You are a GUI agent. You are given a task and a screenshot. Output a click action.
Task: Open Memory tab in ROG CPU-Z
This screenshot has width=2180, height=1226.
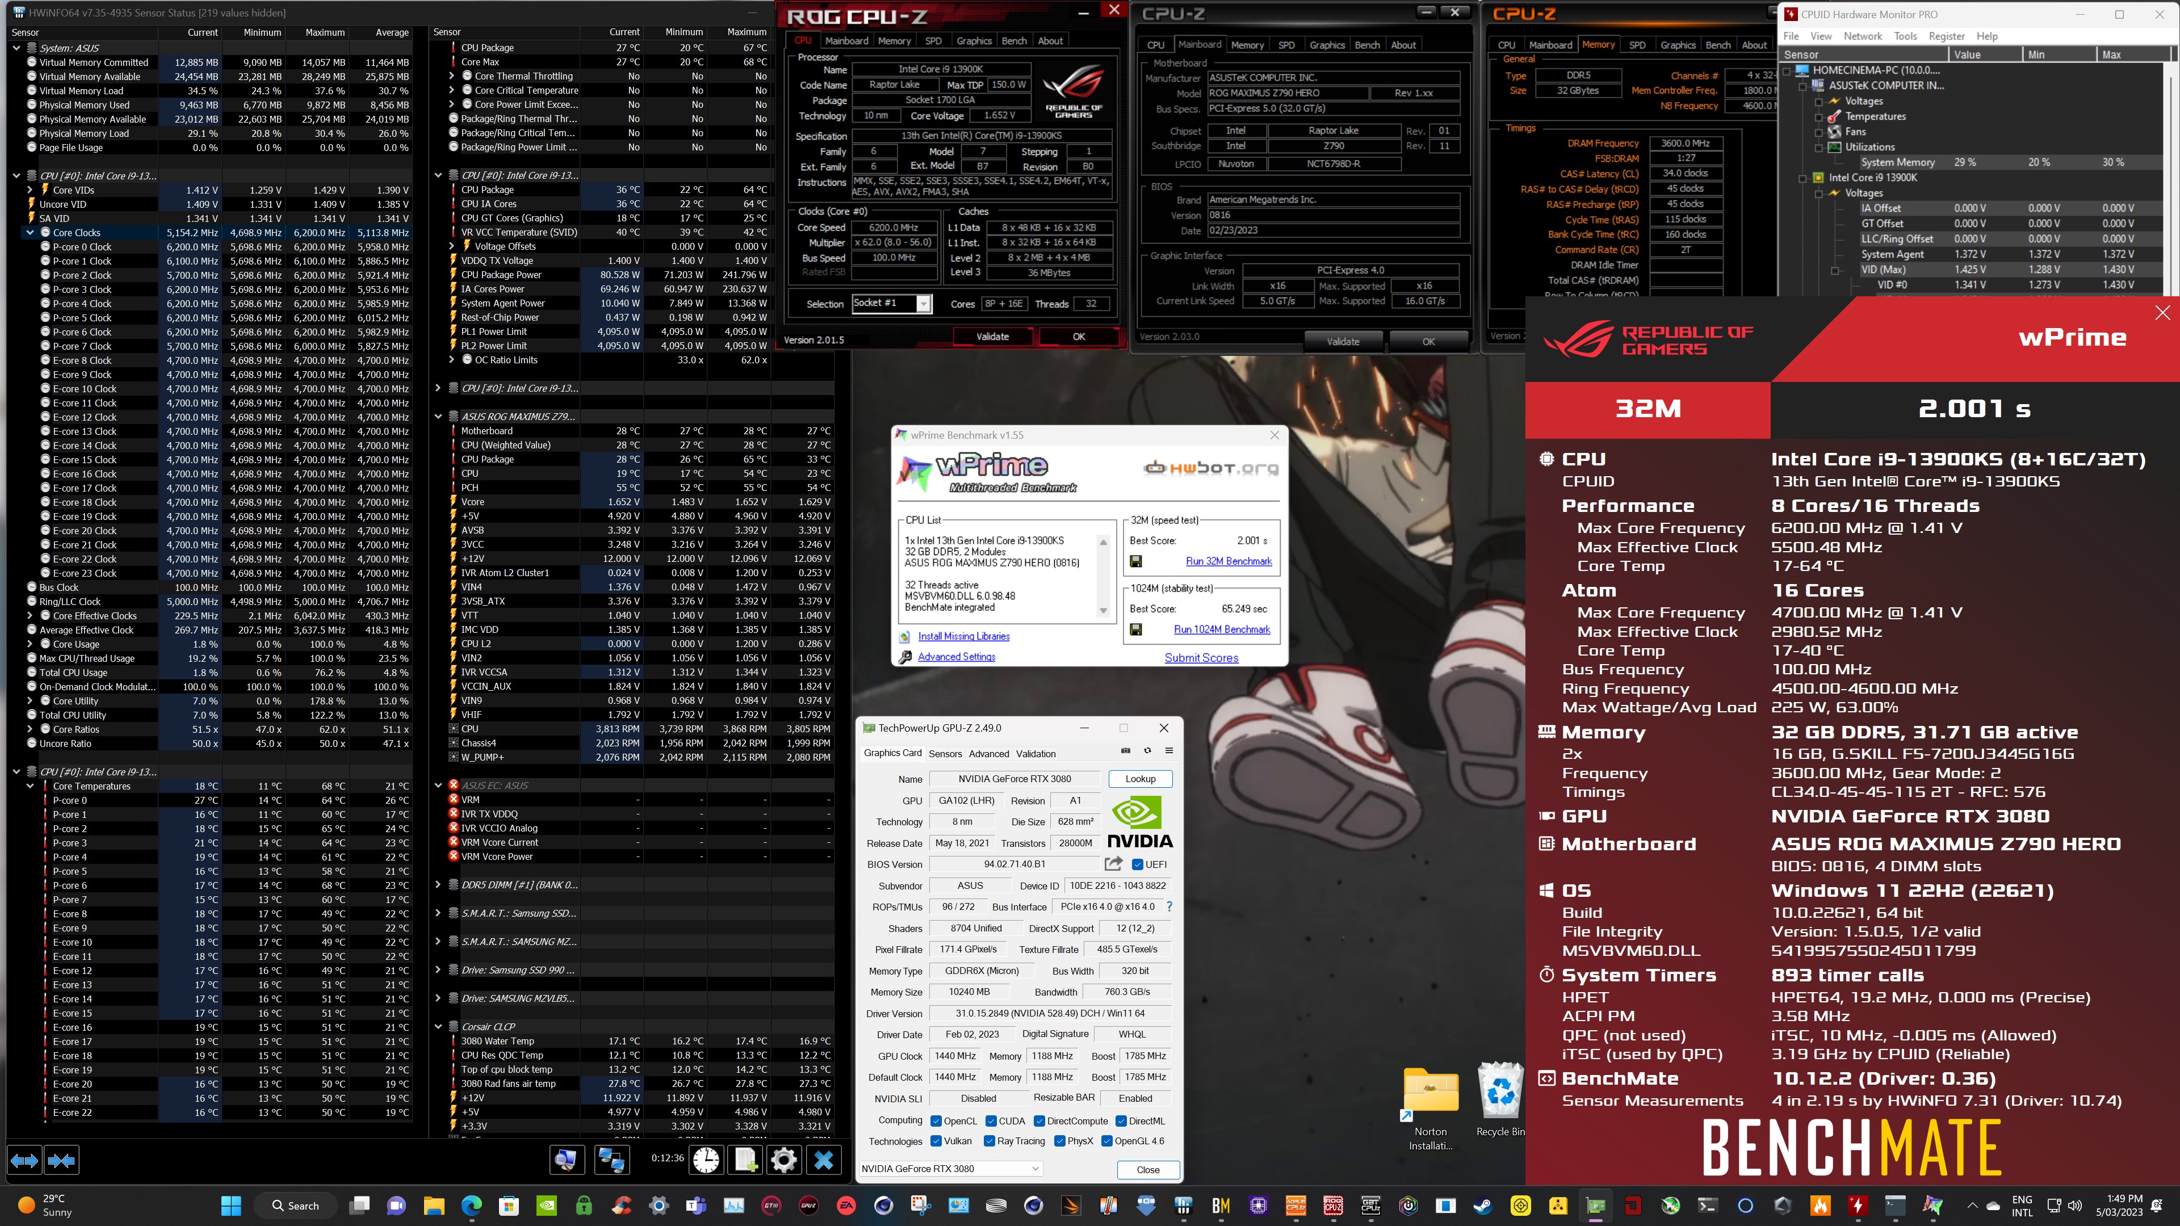click(x=895, y=41)
